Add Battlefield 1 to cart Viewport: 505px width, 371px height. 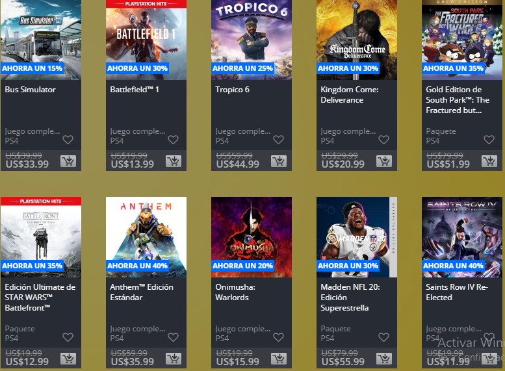pyautogui.click(x=174, y=161)
